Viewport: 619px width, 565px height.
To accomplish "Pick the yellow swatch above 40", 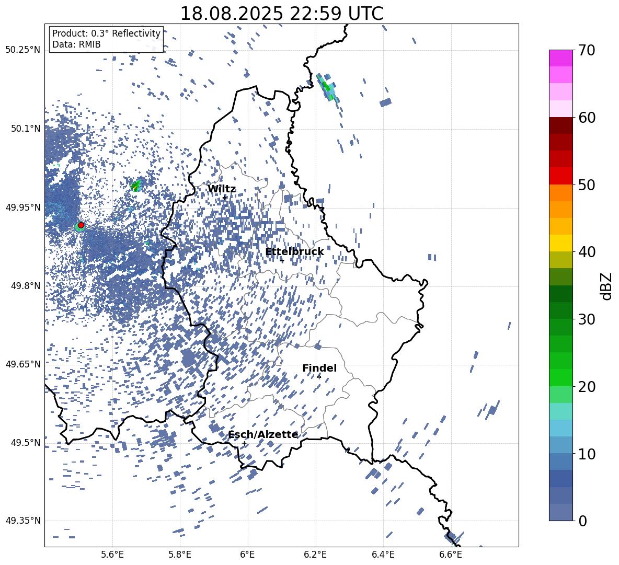I will click(x=560, y=243).
